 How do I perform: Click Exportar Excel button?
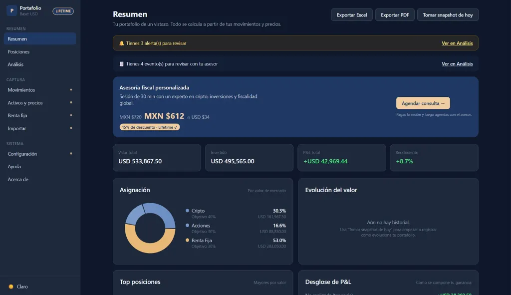(352, 14)
